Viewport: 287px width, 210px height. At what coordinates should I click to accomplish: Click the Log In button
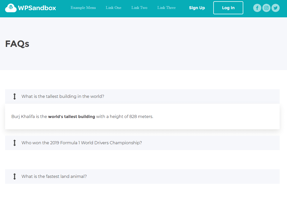228,8
